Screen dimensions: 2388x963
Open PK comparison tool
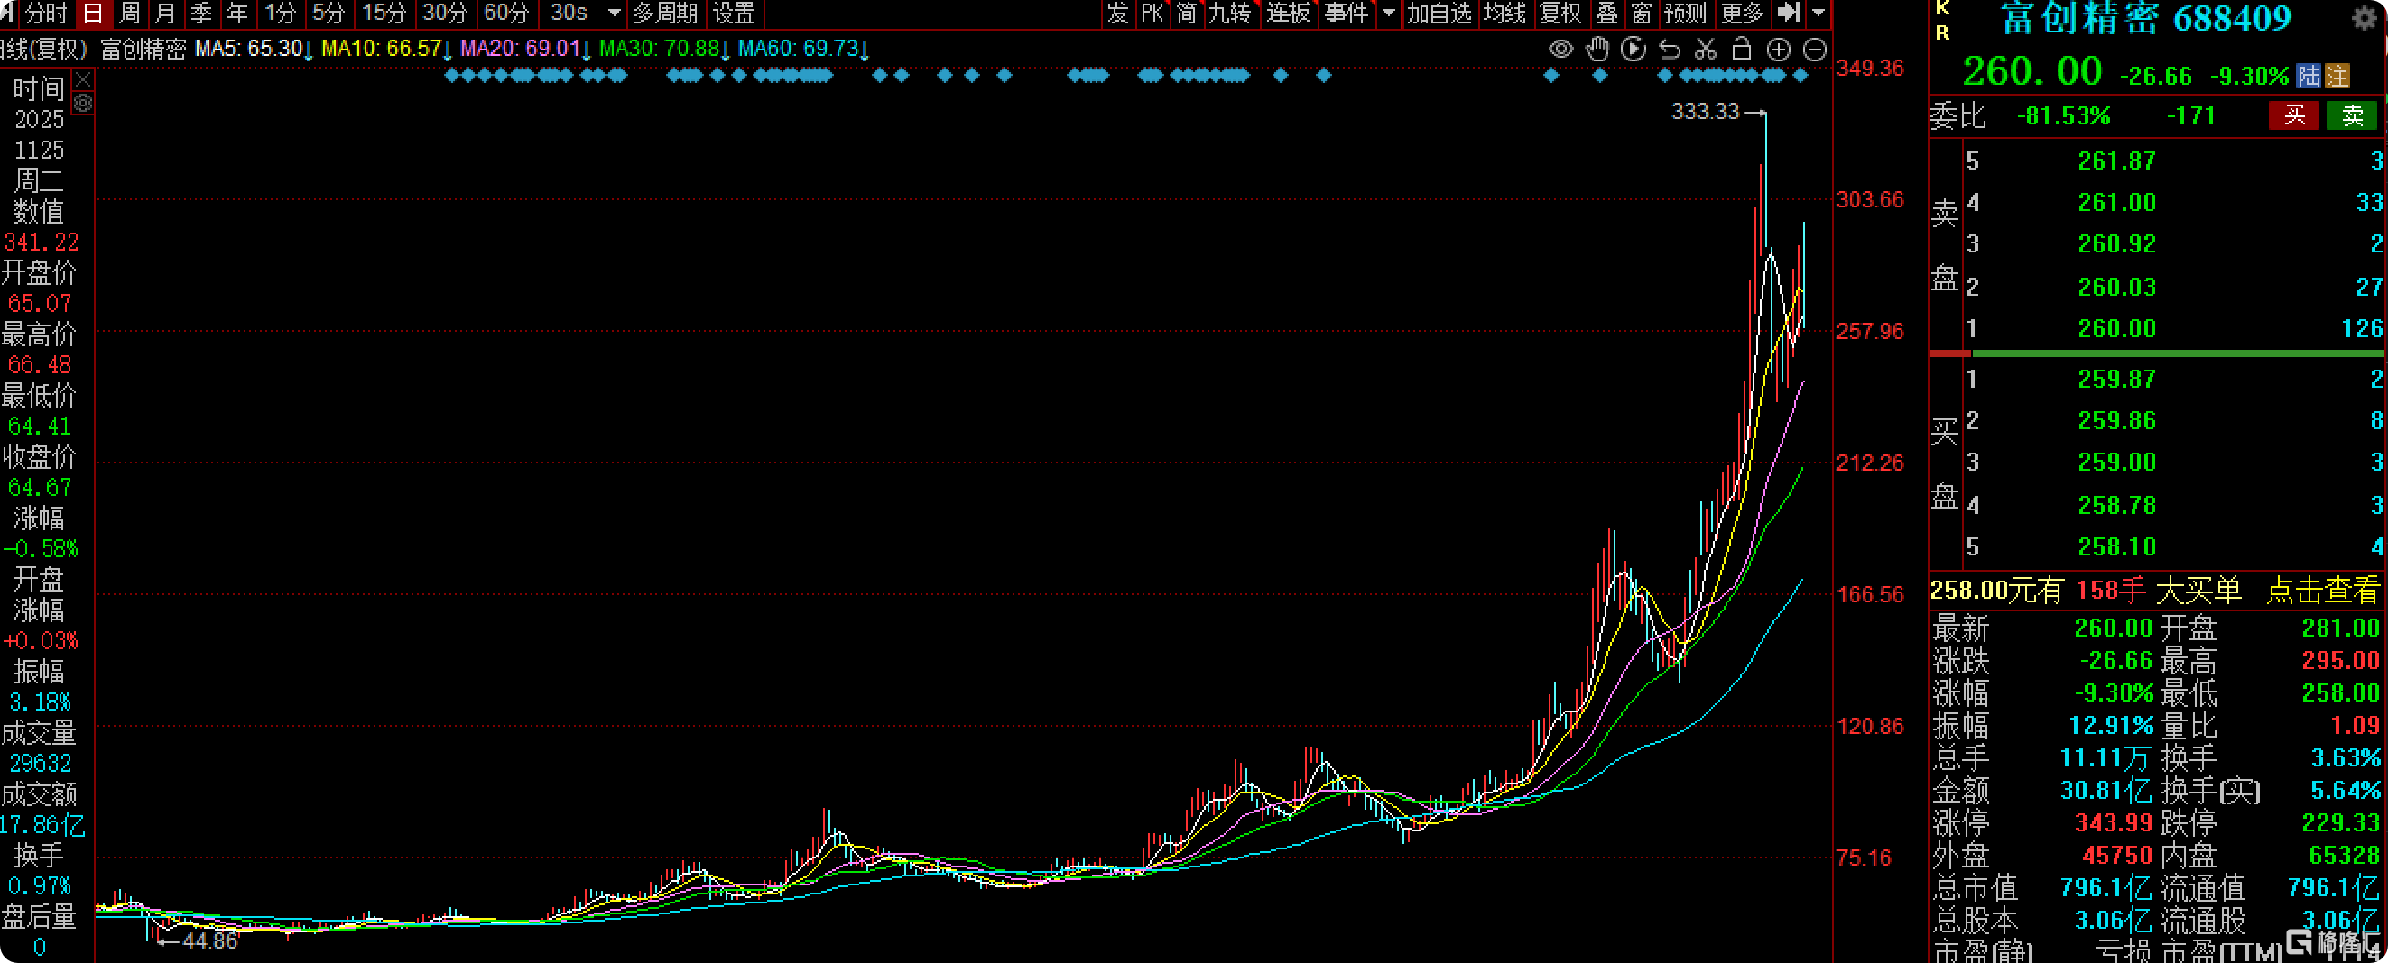click(x=1152, y=13)
